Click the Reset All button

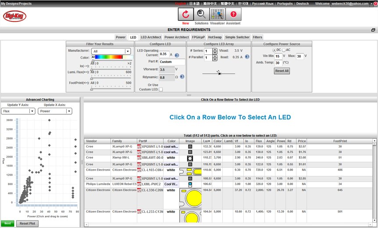click(x=282, y=71)
